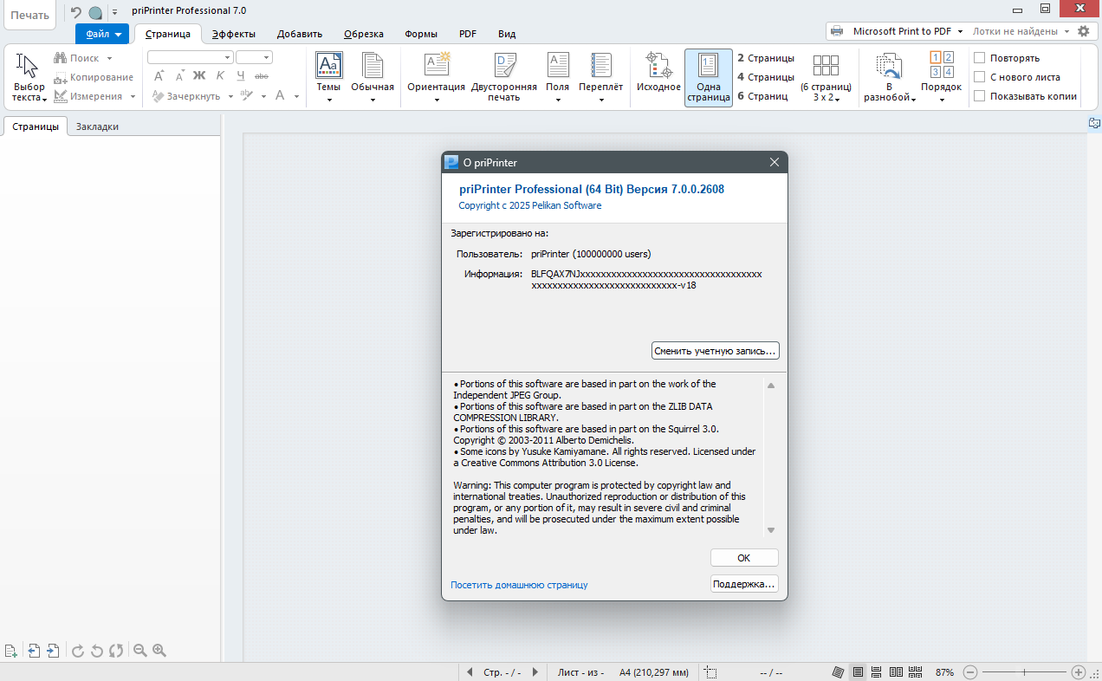Open the Файл menu
Viewport: 1102px width, 681px height.
pos(102,34)
